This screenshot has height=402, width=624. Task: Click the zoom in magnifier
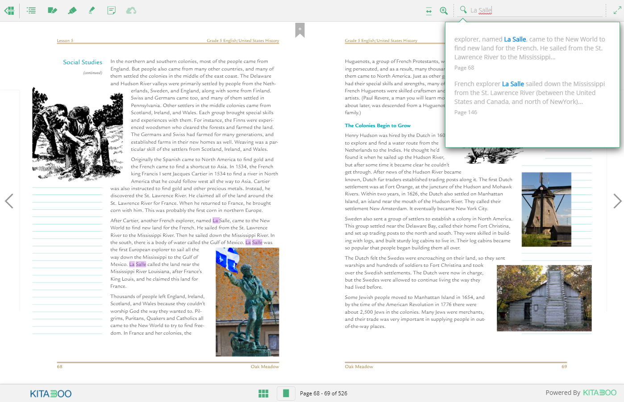pos(444,11)
